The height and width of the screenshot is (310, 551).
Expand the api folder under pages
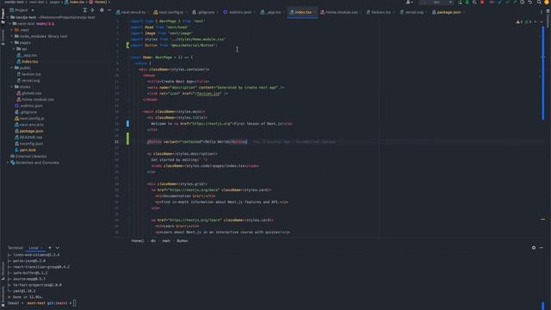14,49
